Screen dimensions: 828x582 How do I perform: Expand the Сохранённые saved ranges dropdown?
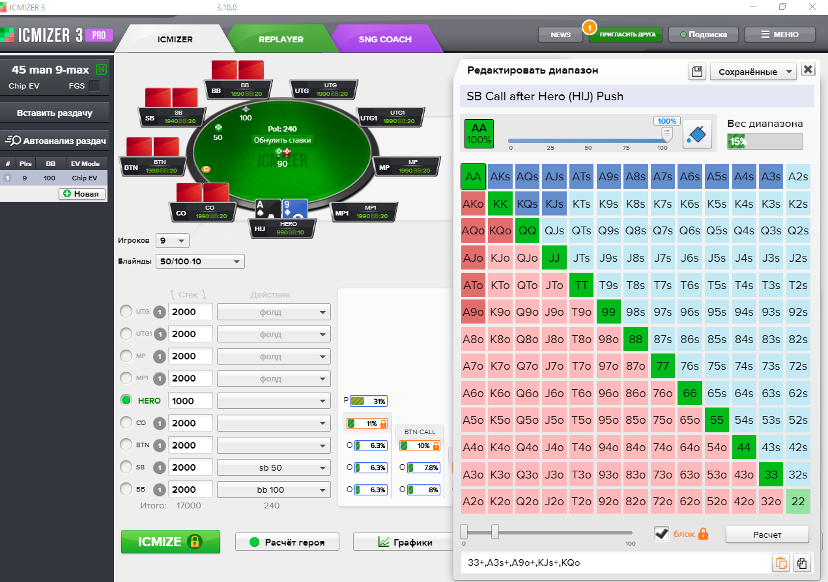(x=753, y=72)
